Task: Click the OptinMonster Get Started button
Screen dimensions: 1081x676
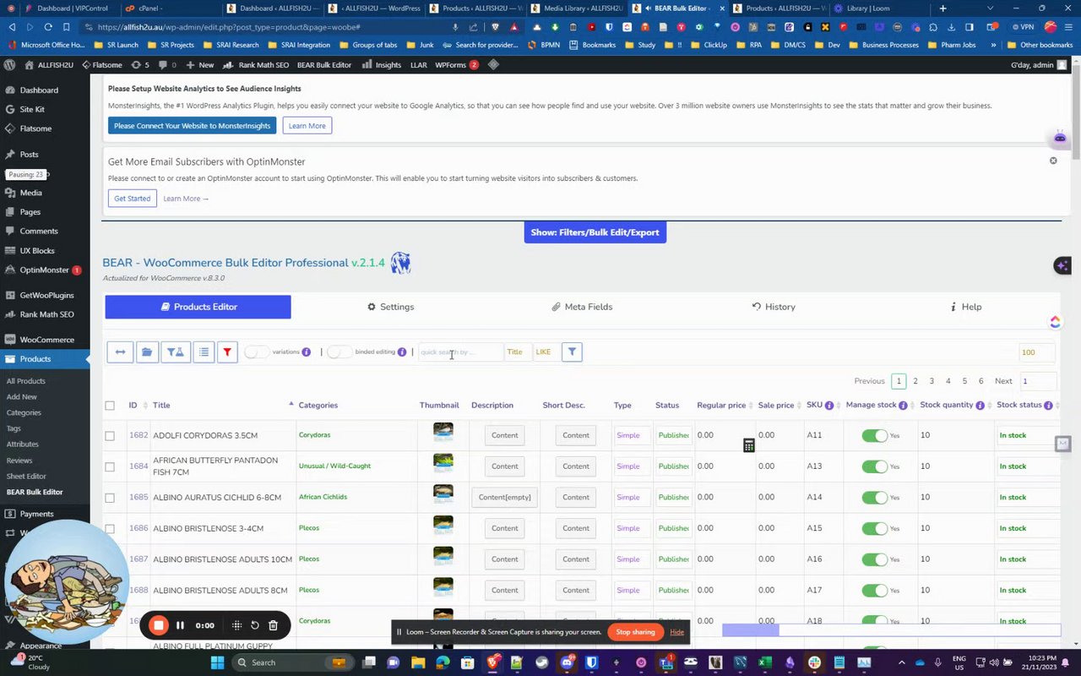Action: click(132, 199)
